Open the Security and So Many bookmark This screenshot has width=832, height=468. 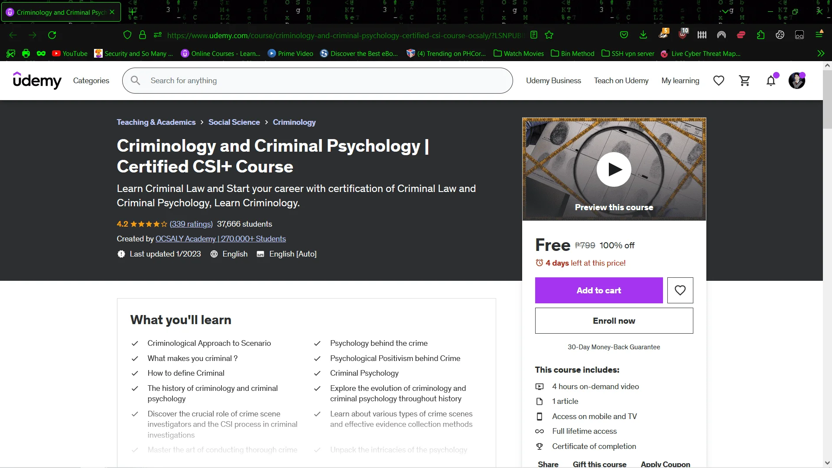[x=133, y=53]
